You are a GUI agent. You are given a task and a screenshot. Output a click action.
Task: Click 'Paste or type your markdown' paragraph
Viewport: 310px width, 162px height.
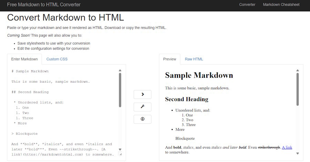(x=86, y=28)
